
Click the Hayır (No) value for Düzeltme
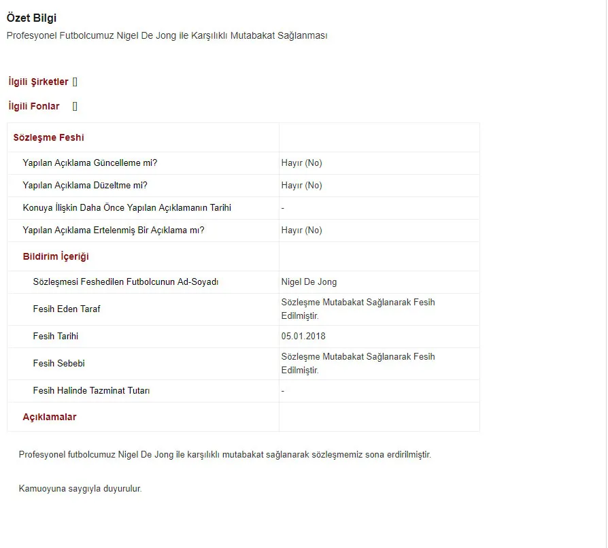[x=302, y=186]
